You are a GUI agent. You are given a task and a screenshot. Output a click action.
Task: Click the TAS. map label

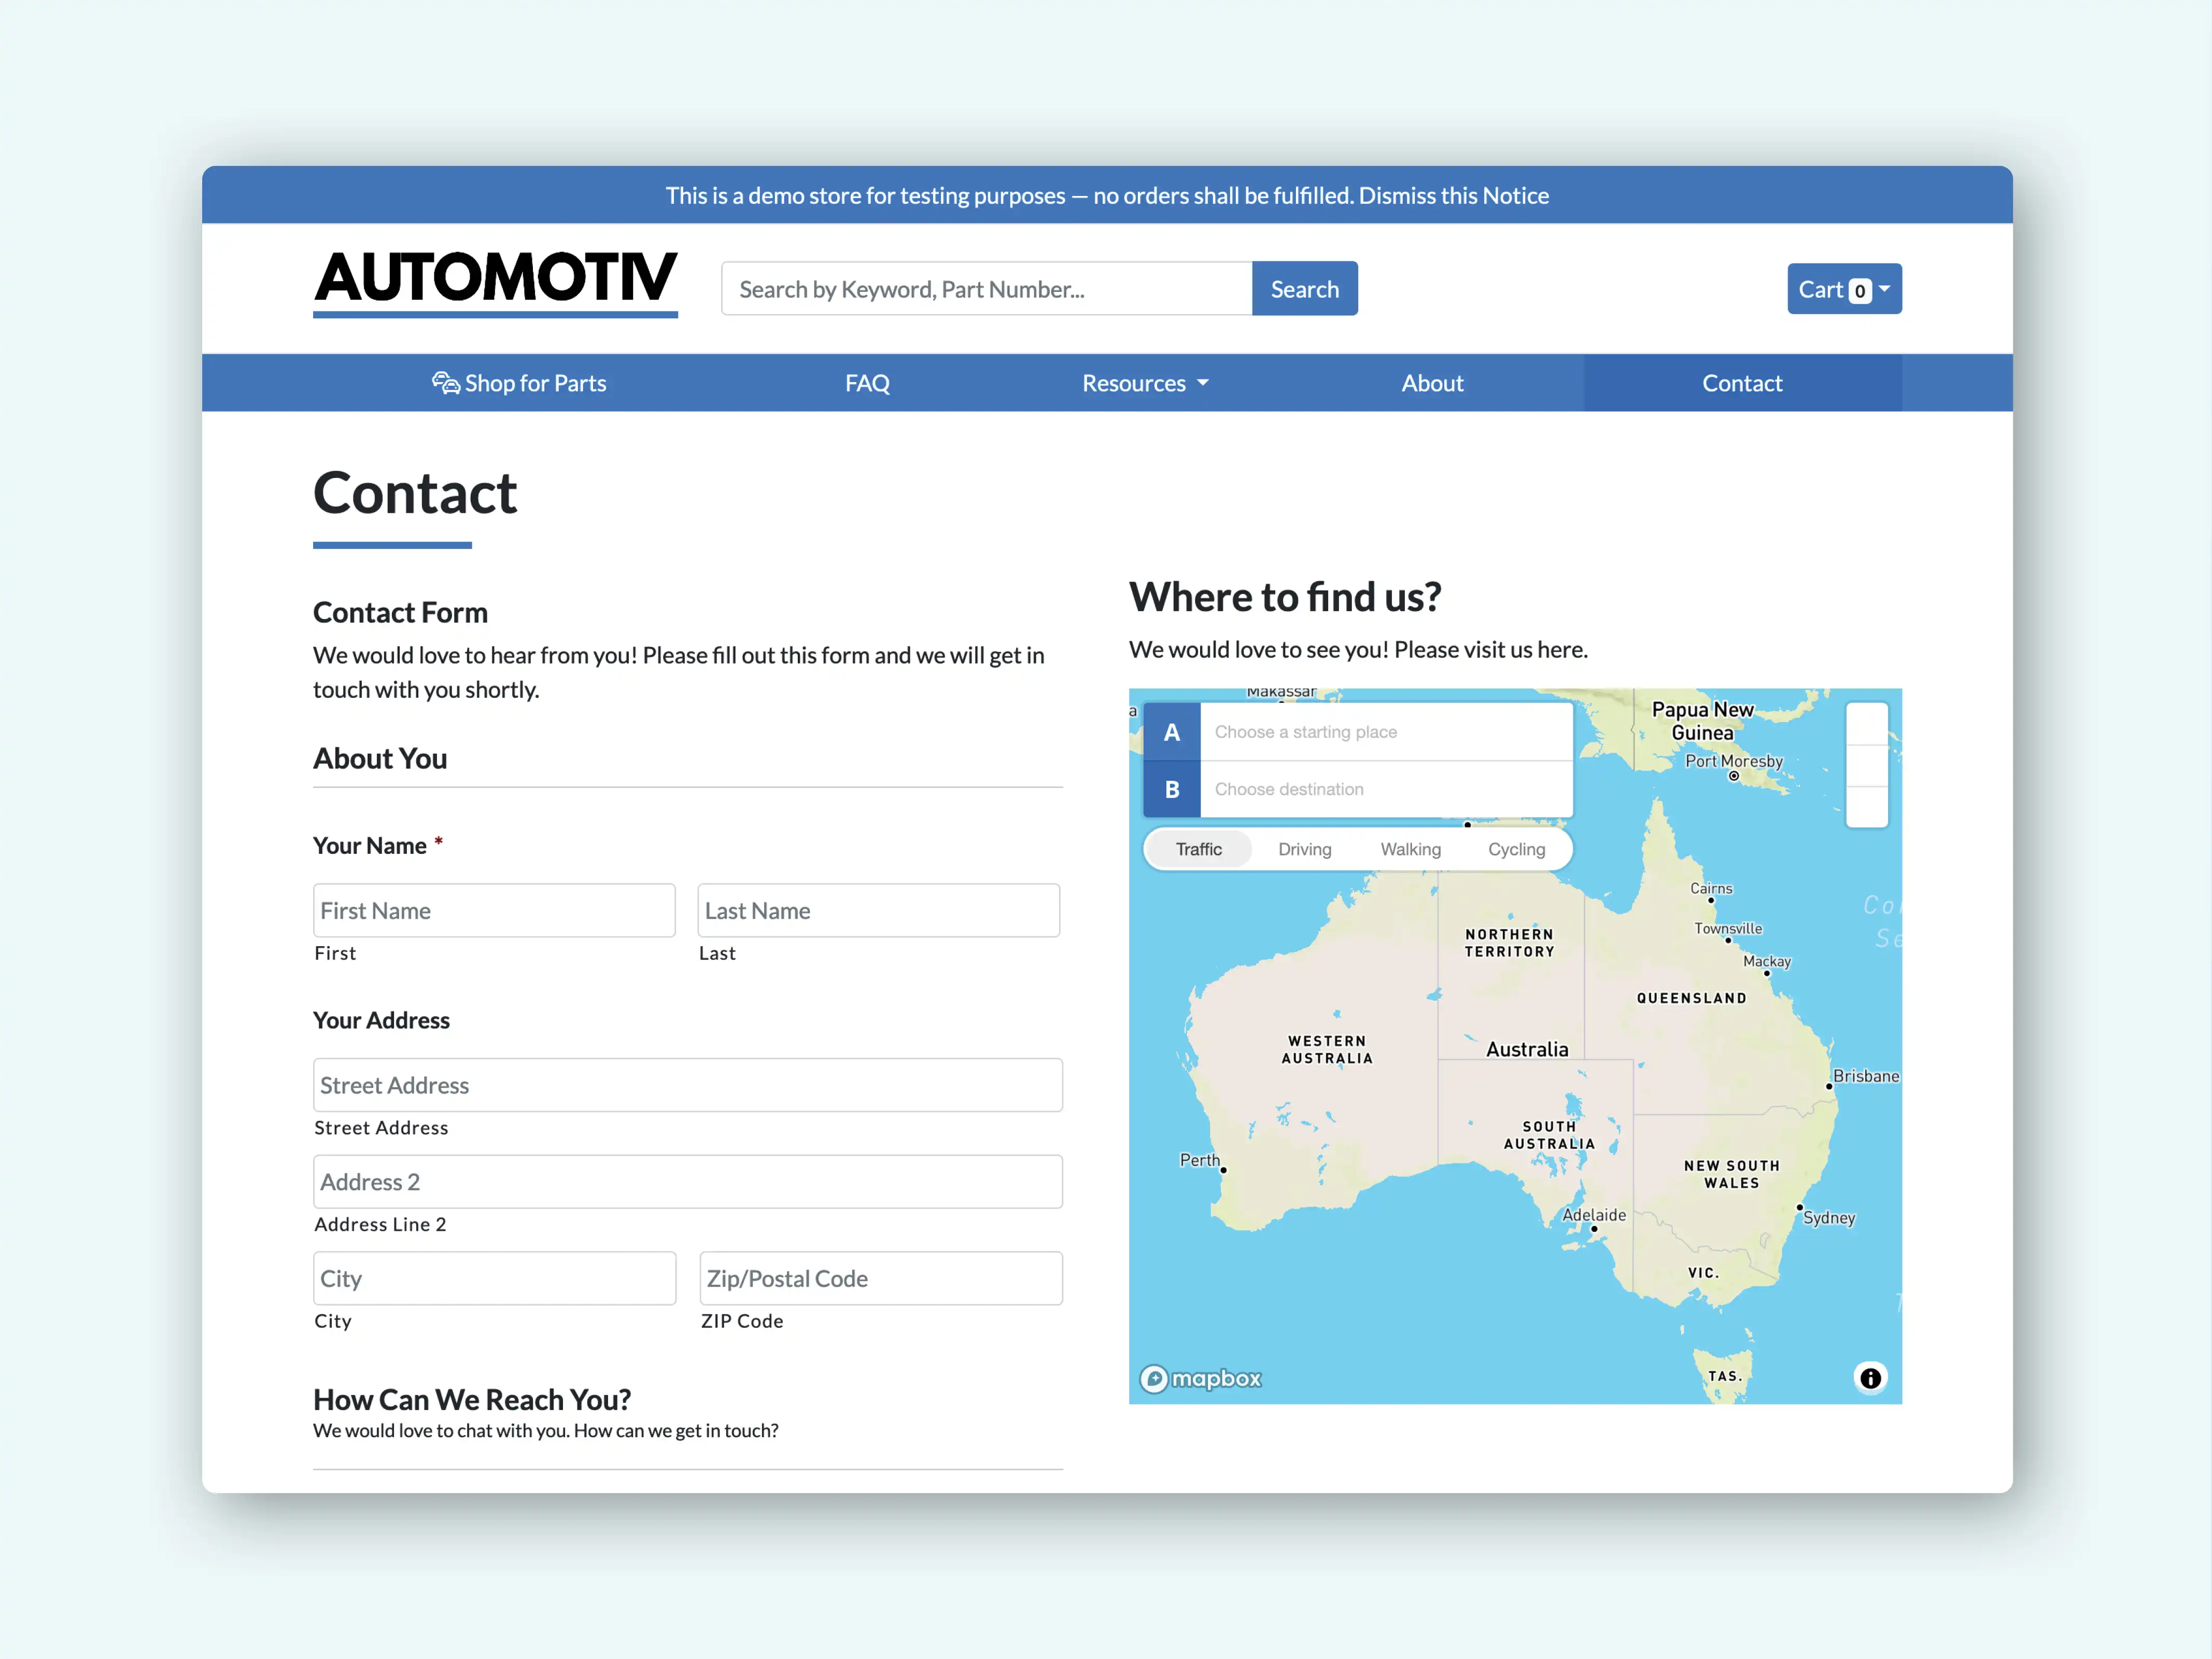point(1725,1376)
